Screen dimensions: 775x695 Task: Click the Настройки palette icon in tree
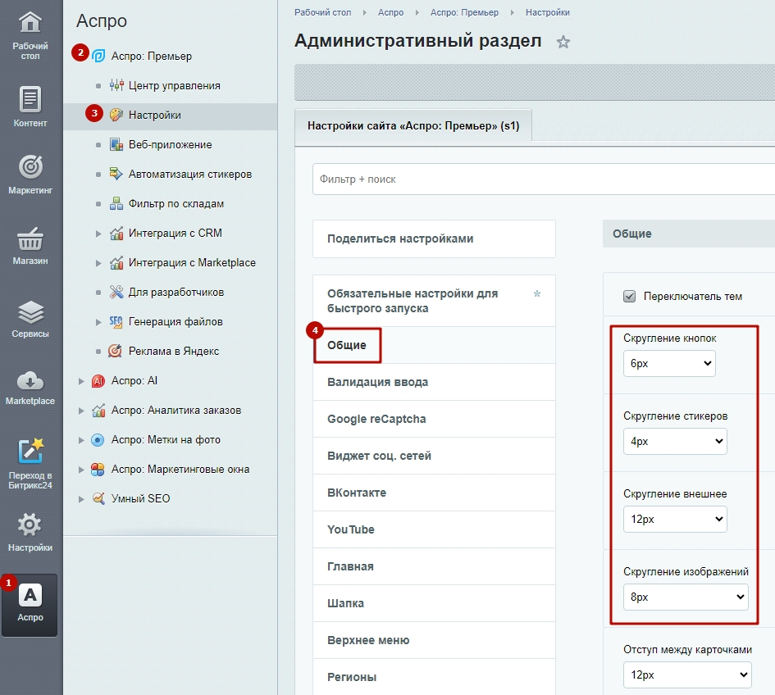click(116, 115)
